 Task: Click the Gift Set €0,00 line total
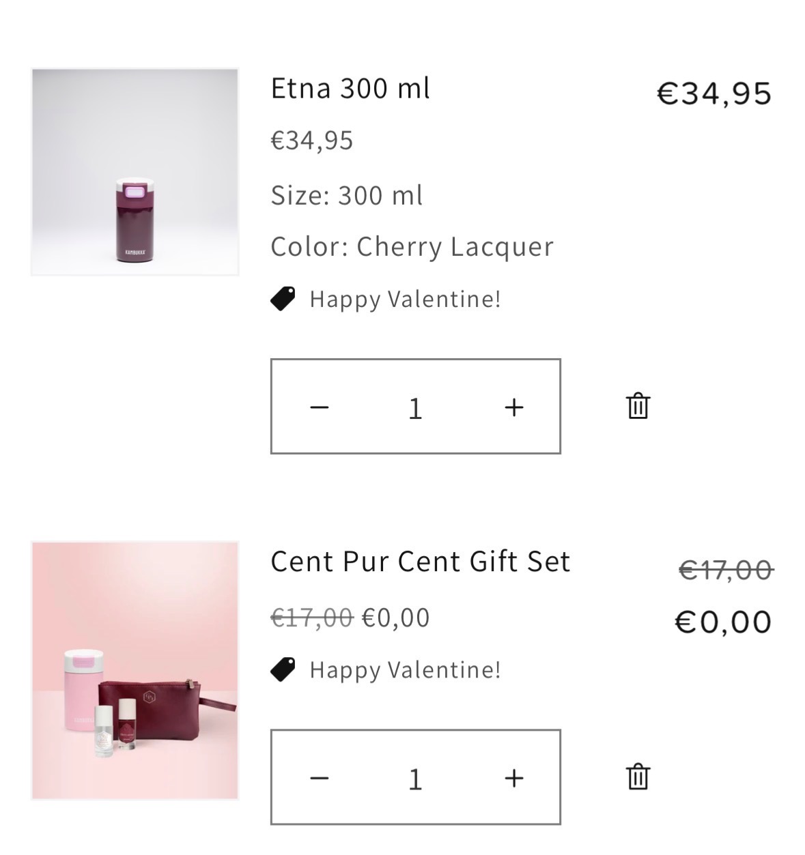pyautogui.click(x=723, y=622)
